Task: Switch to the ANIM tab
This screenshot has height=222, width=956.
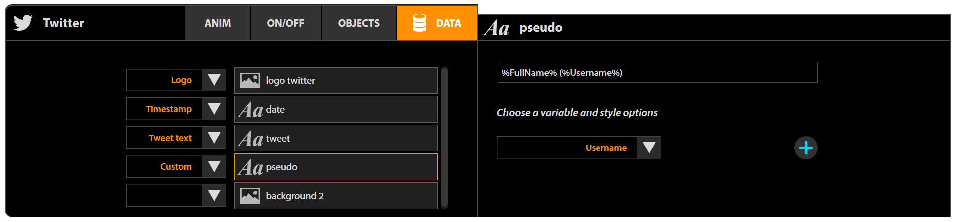Action: [218, 23]
